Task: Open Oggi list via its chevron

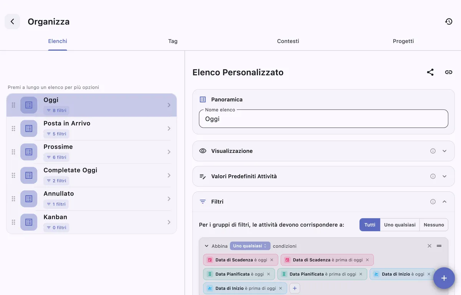Action: pyautogui.click(x=169, y=105)
